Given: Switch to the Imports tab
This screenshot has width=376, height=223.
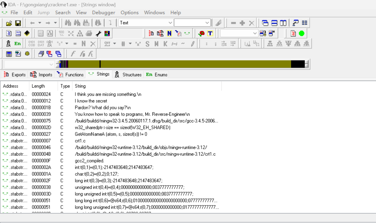Looking at the screenshot, I should click(x=41, y=75).
